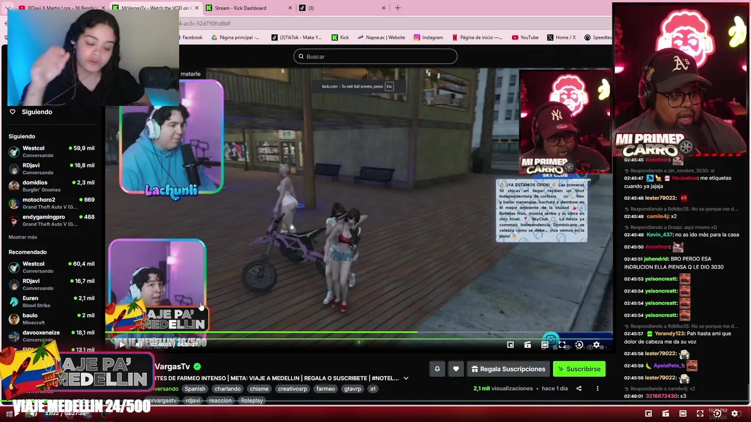This screenshot has height=422, width=751.
Task: Toggle outer player theater mode icon
Action: [x=682, y=414]
